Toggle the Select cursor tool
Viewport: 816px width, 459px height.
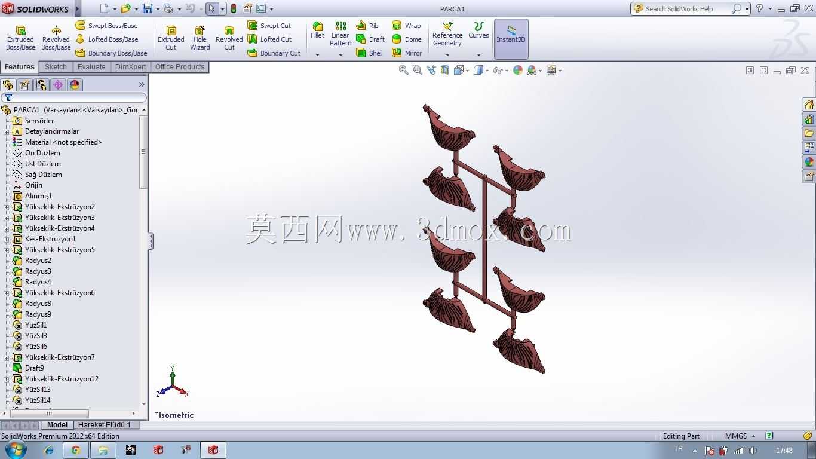(211, 8)
